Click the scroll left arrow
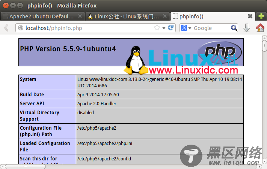This screenshot has height=169, width=267. tap(3, 167)
